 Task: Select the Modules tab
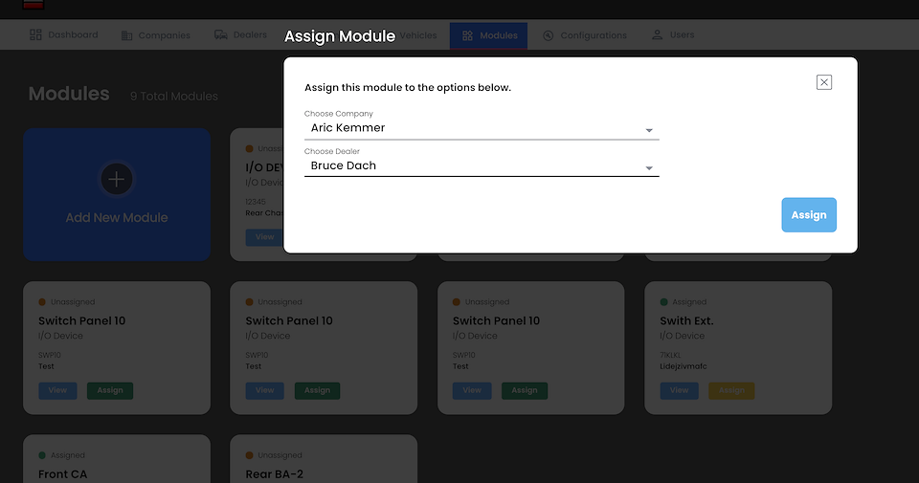coord(489,35)
